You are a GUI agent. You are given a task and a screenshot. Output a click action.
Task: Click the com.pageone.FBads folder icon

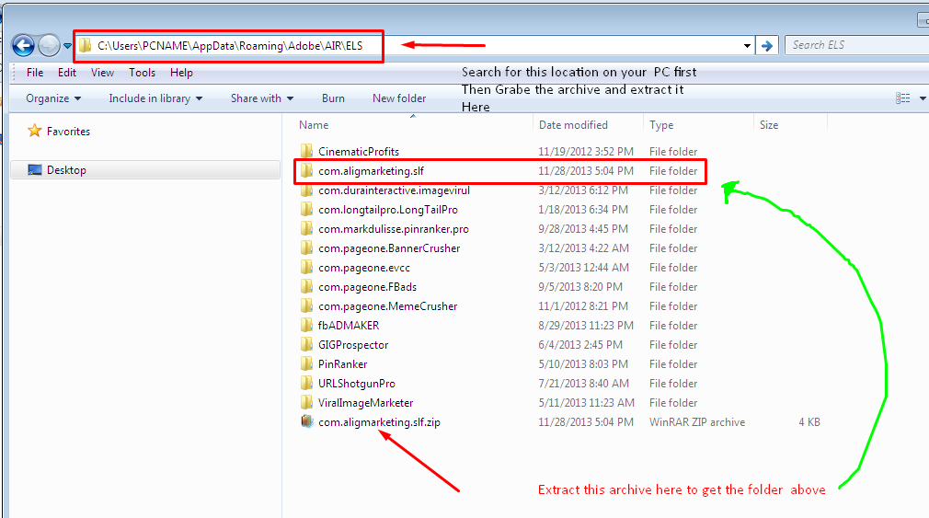click(306, 287)
